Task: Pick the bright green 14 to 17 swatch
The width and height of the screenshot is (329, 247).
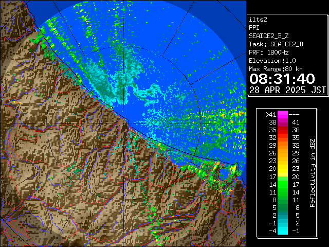Action: coord(283,184)
